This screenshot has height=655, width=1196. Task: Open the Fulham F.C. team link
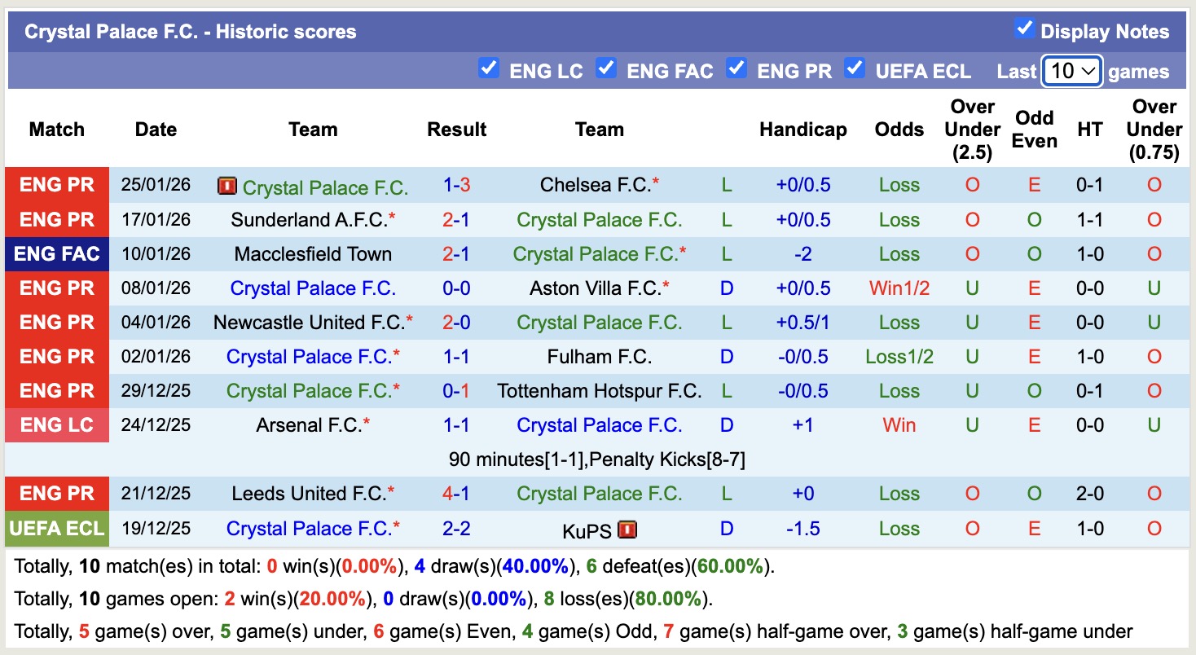600,356
